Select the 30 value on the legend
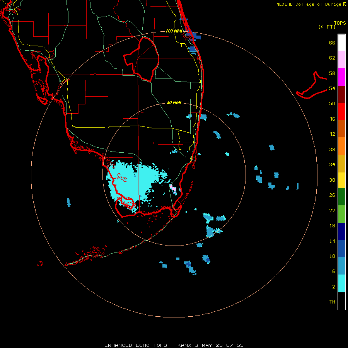The width and height of the screenshot is (348, 348). pos(332,180)
